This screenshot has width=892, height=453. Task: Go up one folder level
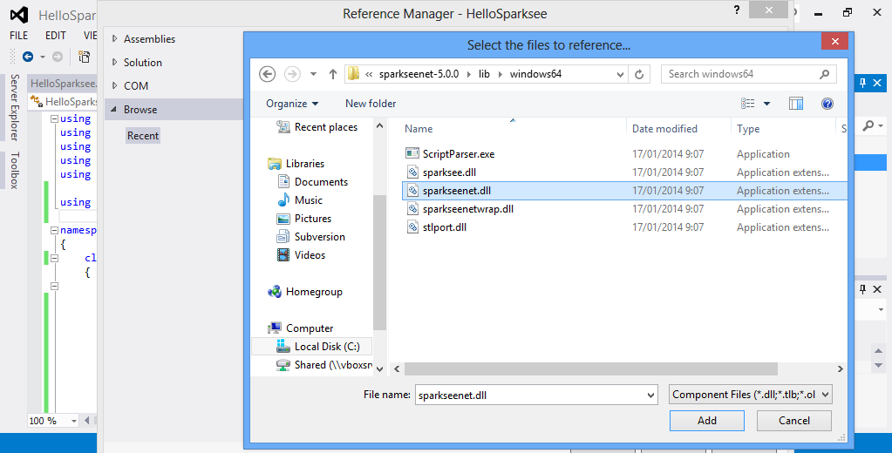pyautogui.click(x=333, y=74)
